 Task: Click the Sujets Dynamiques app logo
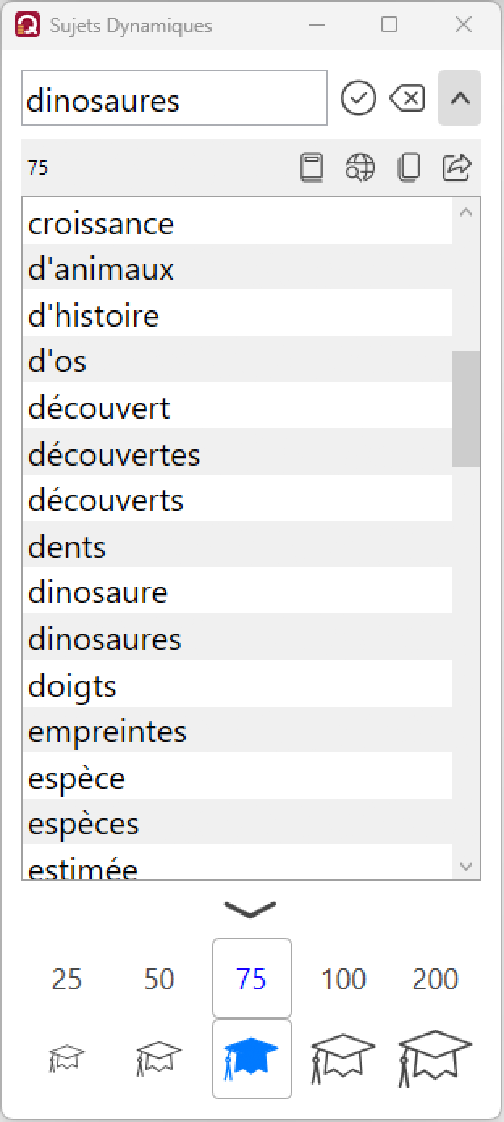coord(24,24)
